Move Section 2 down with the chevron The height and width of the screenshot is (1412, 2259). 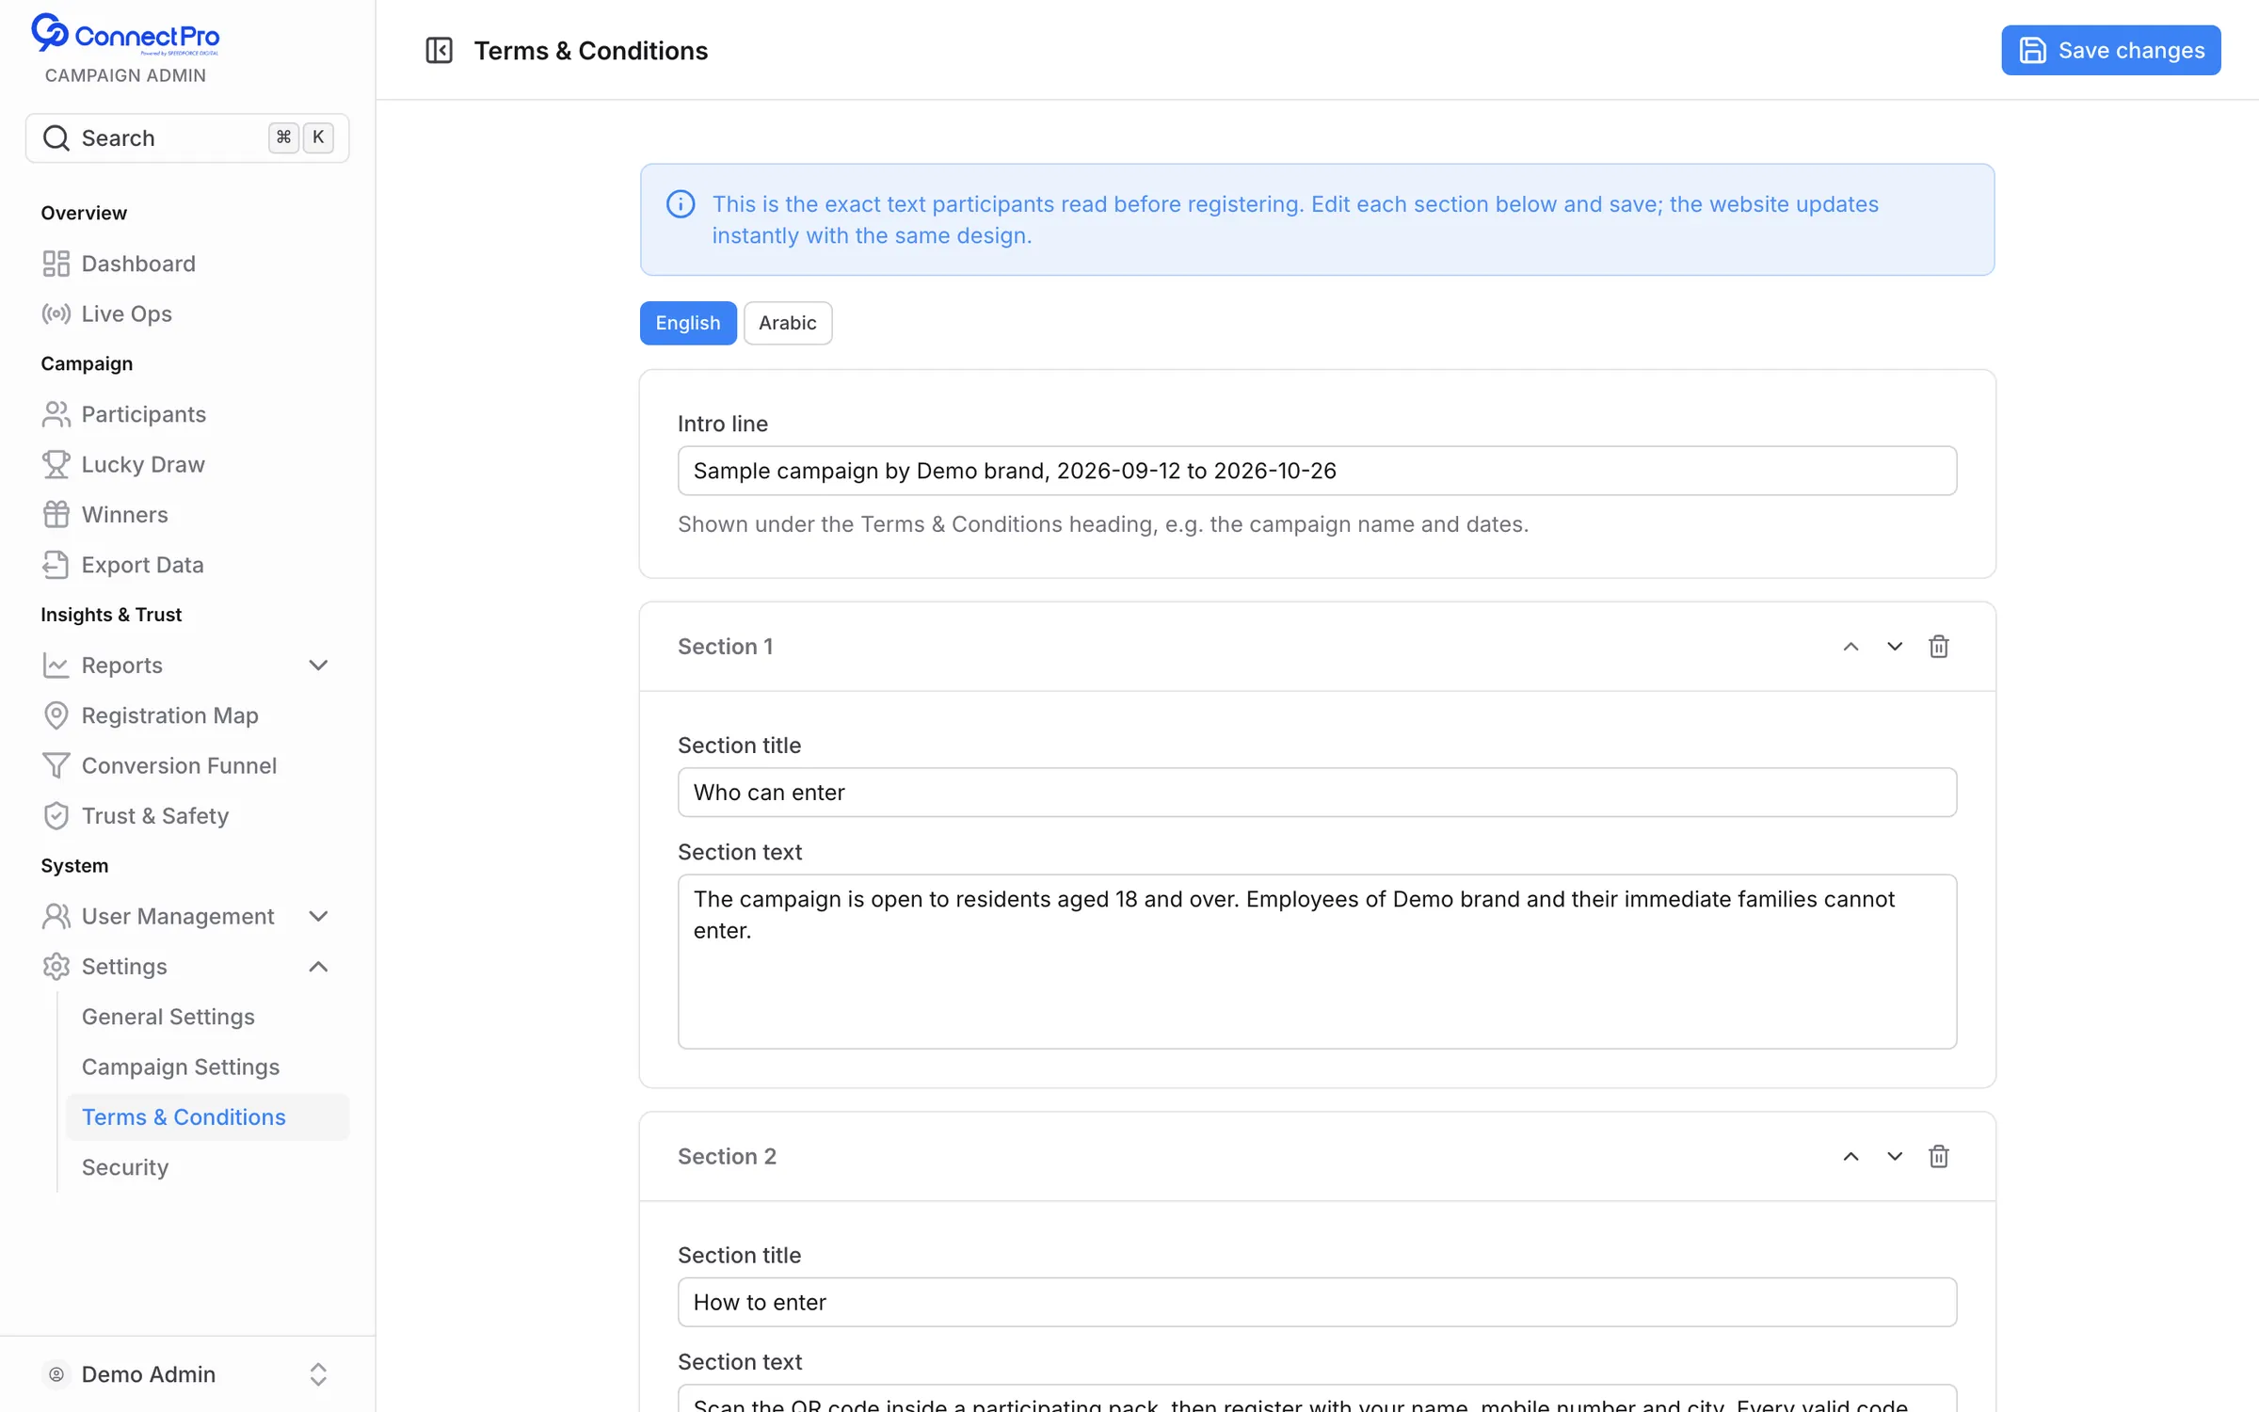tap(1895, 1156)
